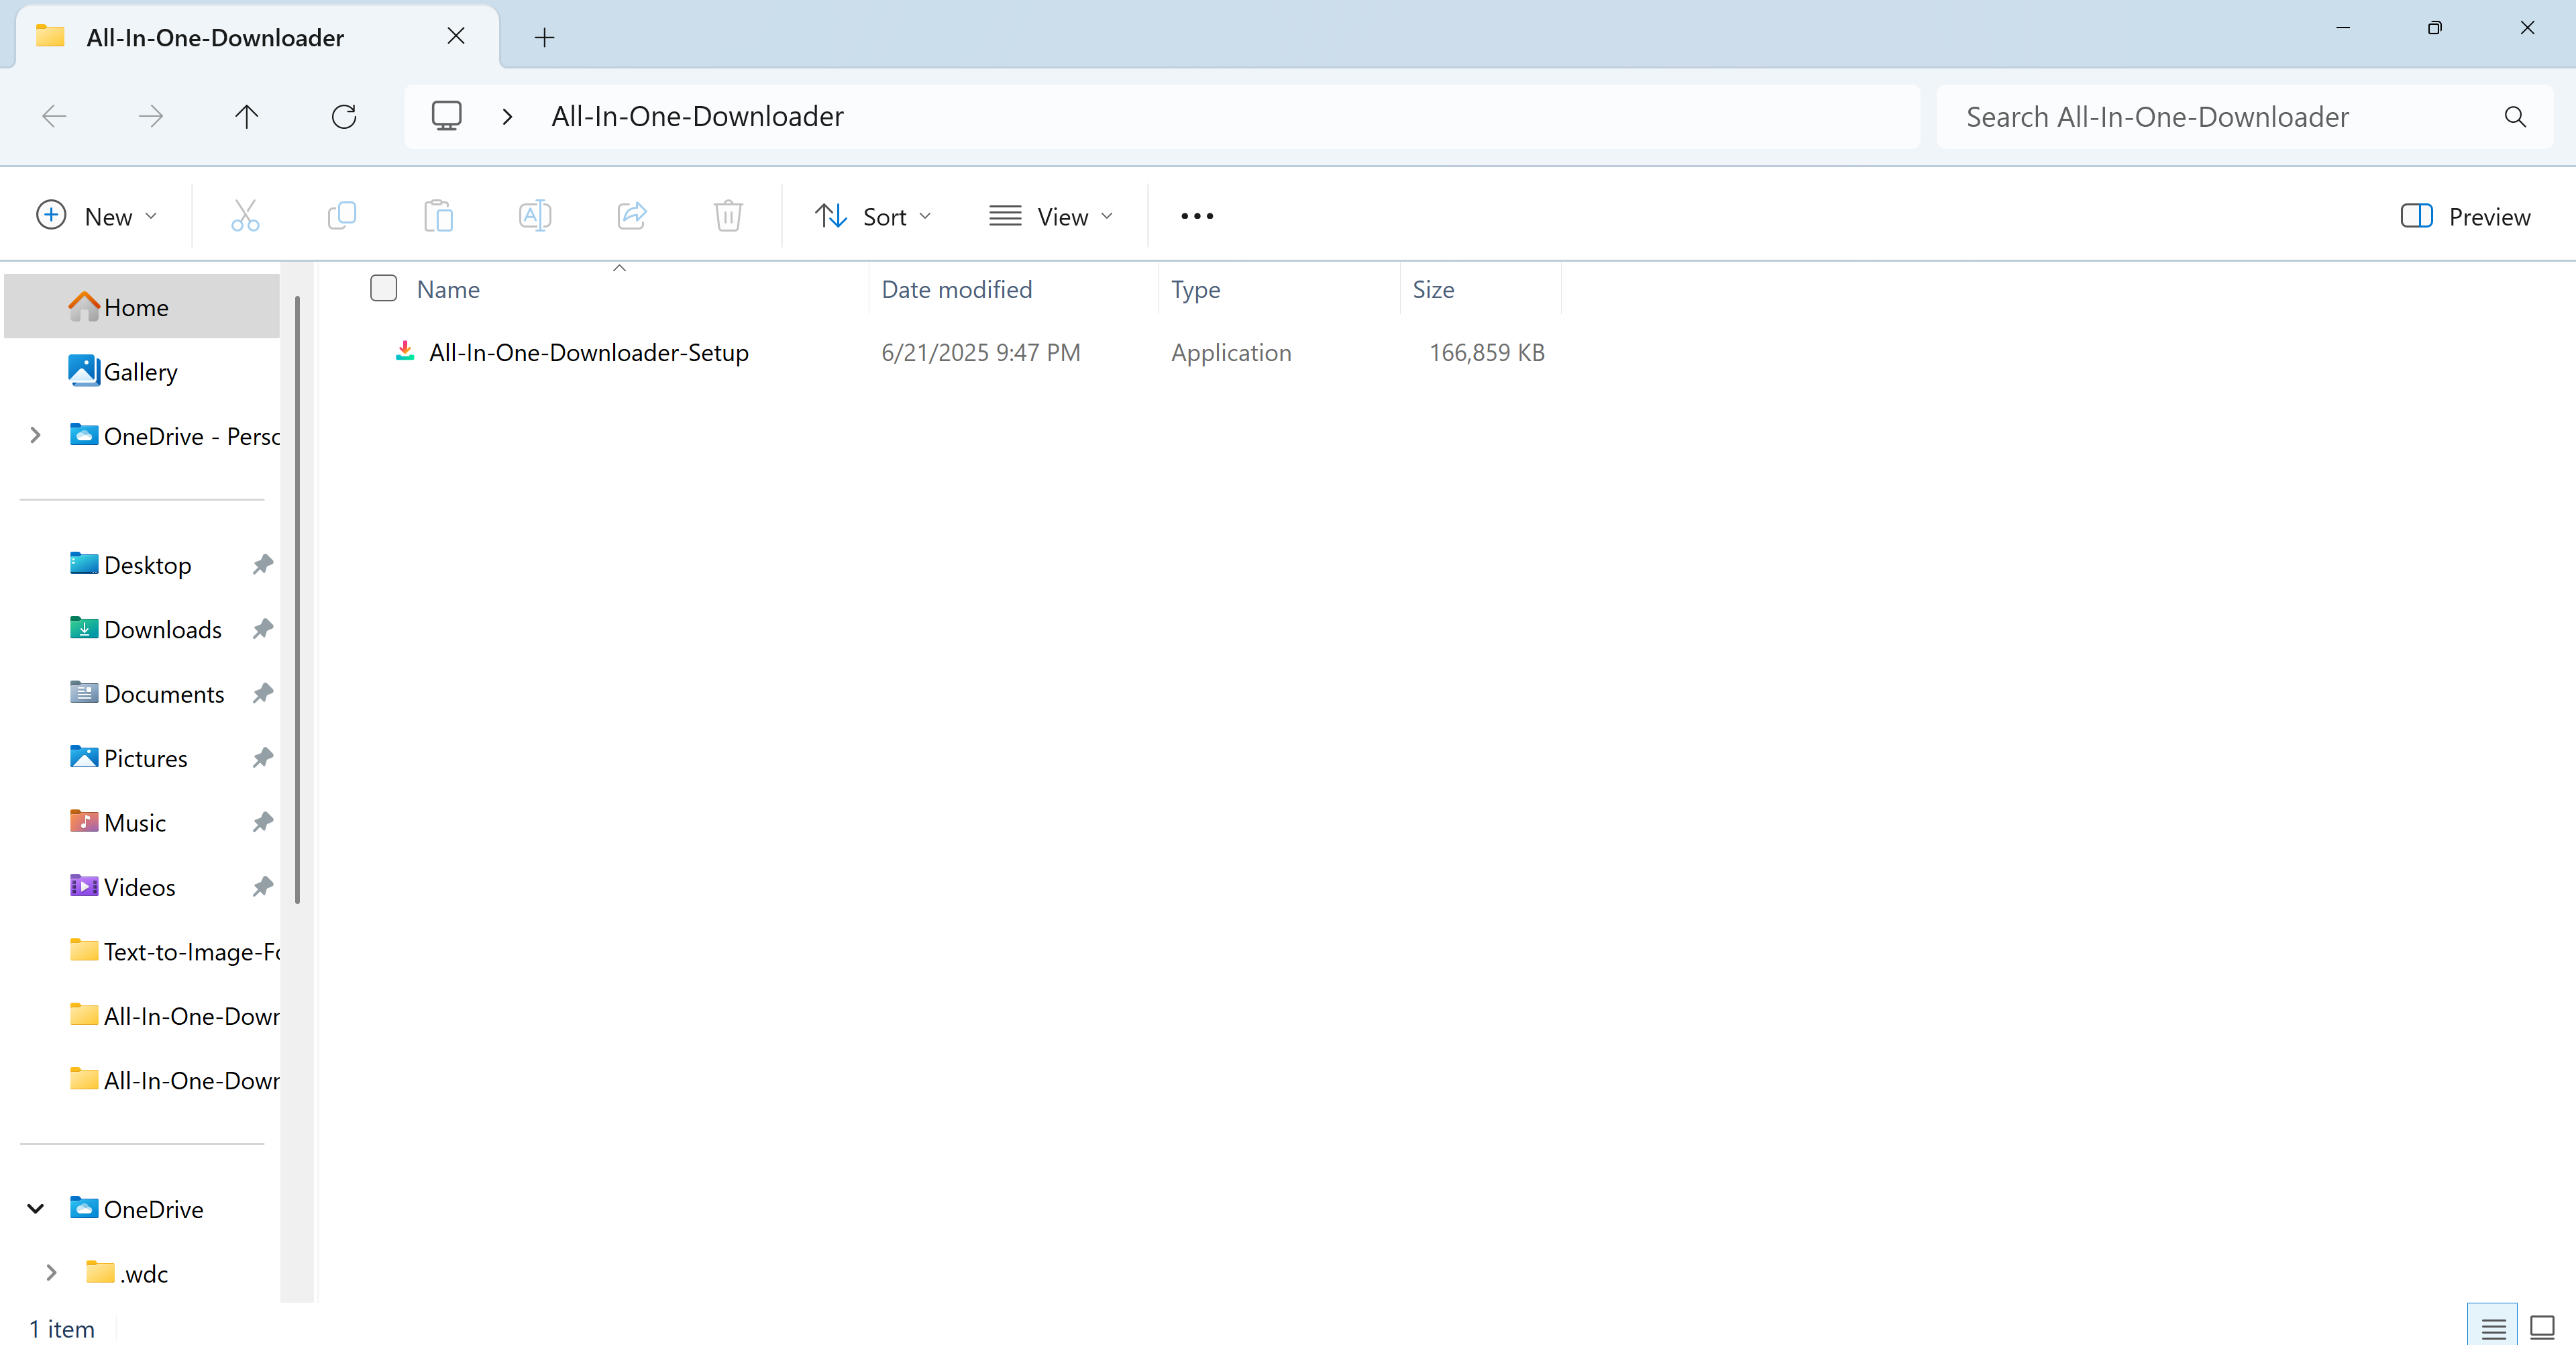Viewport: 2576px width, 1345px height.
Task: Click the Up navigation arrow
Action: (x=247, y=116)
